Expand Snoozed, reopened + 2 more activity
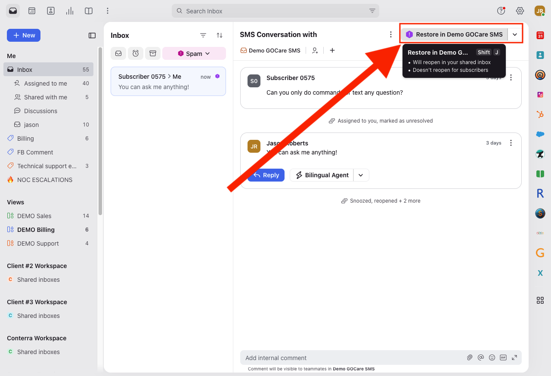Viewport: 551px width, 376px height. point(381,201)
